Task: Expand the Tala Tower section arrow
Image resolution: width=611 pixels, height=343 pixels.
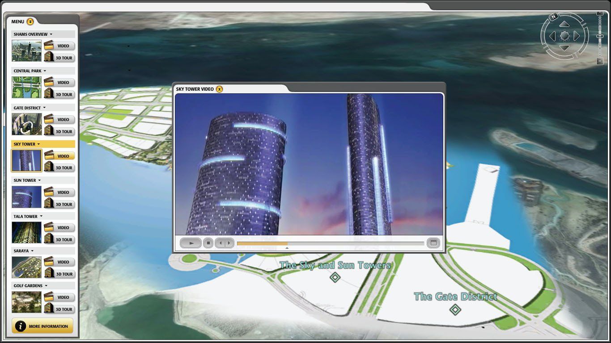Action: [41, 217]
